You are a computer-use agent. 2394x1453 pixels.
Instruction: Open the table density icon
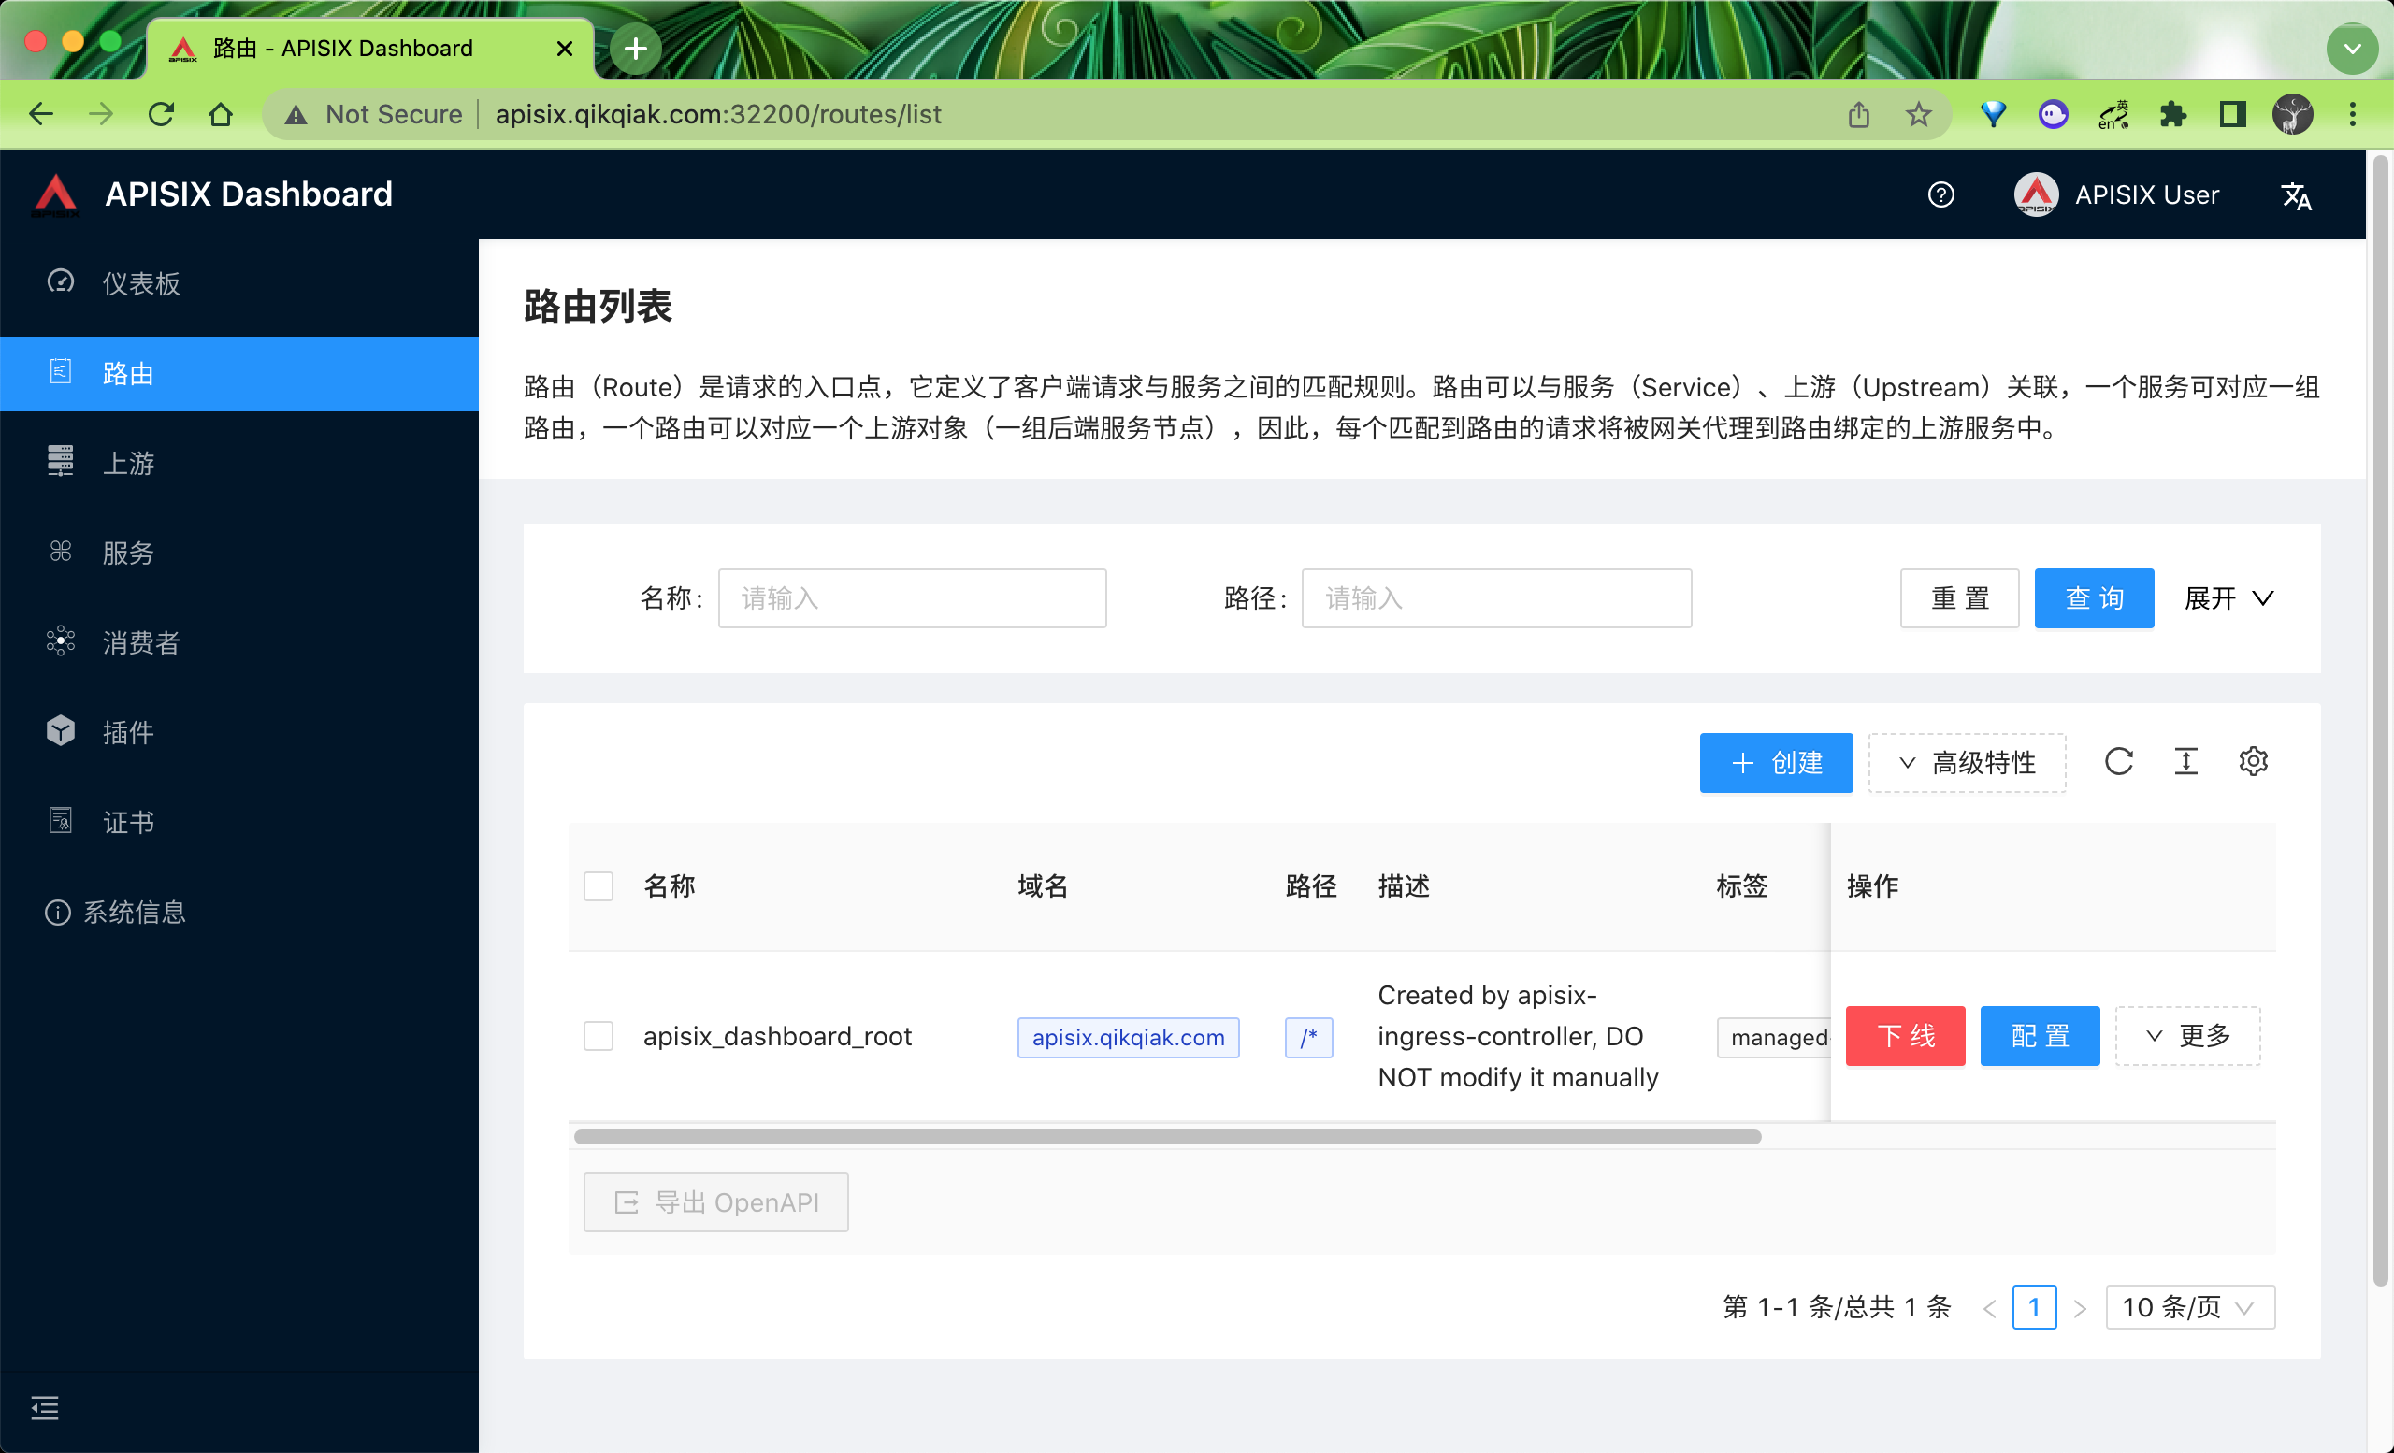coord(2185,761)
